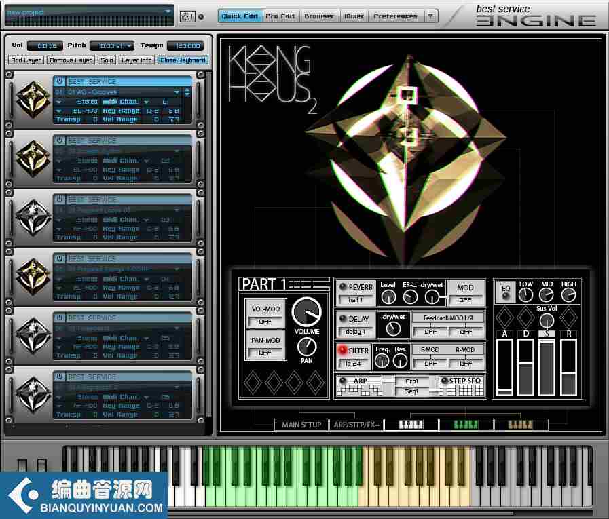609x519 pixels.
Task: Click the reverb dry/wet knob
Action: [431, 297]
